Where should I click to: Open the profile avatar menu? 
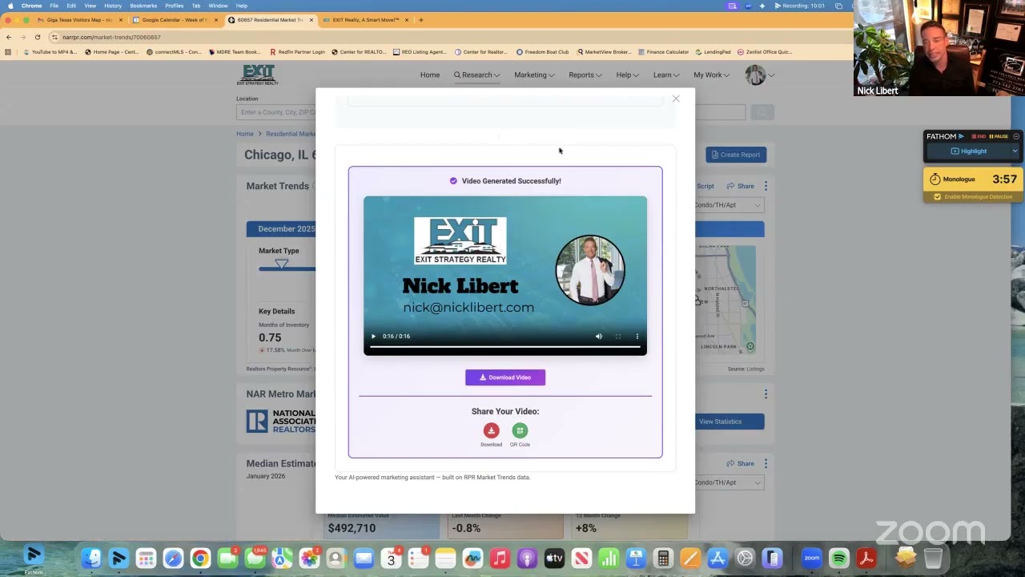point(759,75)
